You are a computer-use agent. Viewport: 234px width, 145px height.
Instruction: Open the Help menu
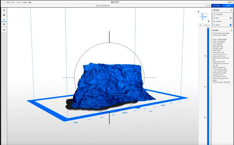tap(30, 2)
